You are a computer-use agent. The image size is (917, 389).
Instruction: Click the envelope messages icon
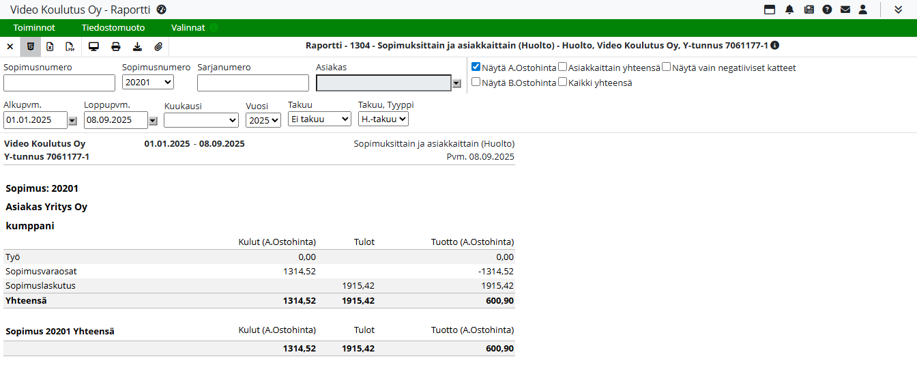pos(845,10)
